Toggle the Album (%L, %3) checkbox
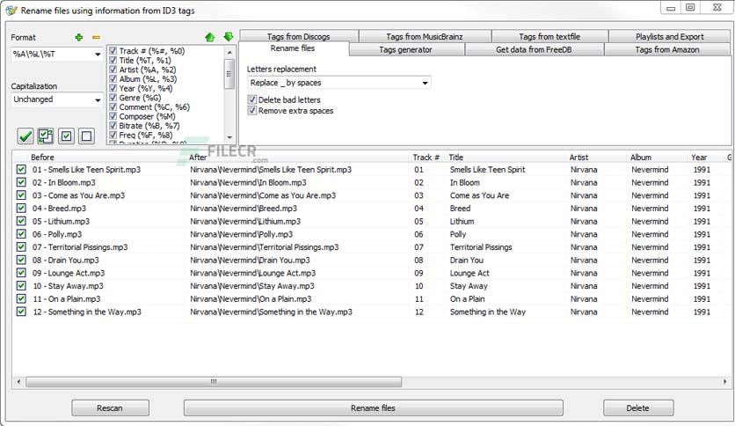Viewport: 735px width, 426px height. [113, 79]
